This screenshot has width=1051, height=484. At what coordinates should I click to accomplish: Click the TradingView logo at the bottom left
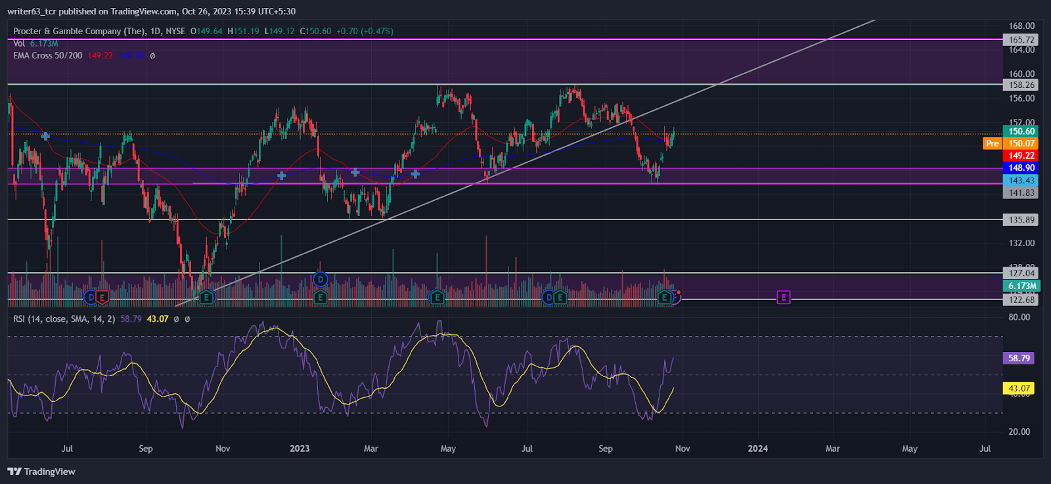click(41, 472)
